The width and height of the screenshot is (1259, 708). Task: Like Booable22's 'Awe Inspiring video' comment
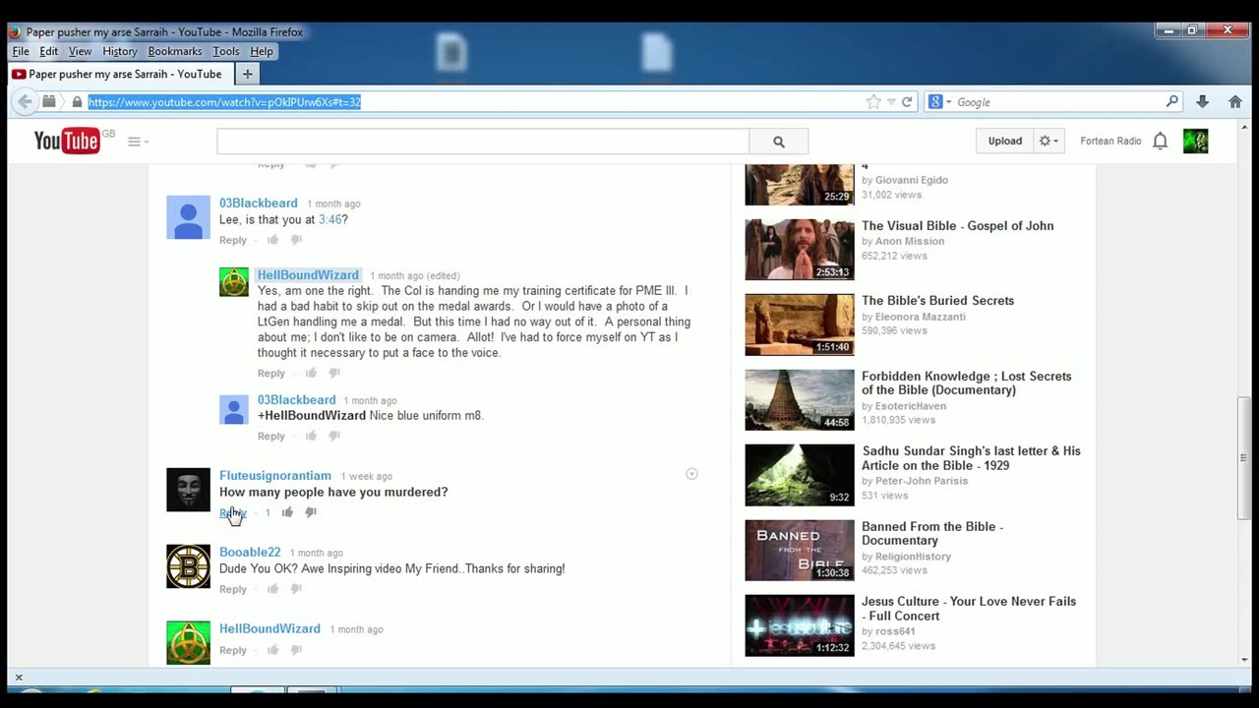click(x=272, y=589)
